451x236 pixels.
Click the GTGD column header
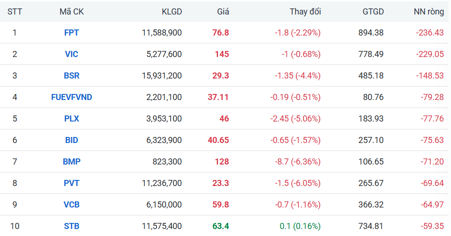click(373, 12)
